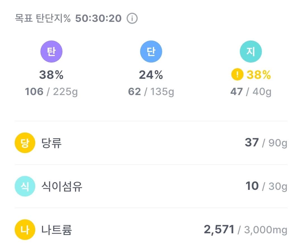Click the 47 / 40g fat amount

[x=251, y=92]
